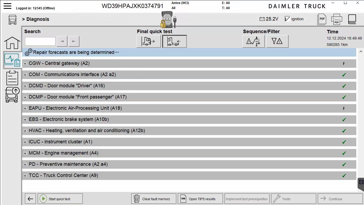Select the Diagnosis quick test sidebar icon
This screenshot has height=205, width=364.
[x=12, y=60]
